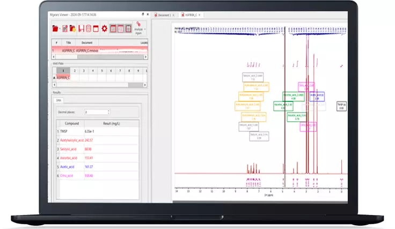Click the first table grid view icon
Viewport: 395px width, 229px height.
coord(113,28)
